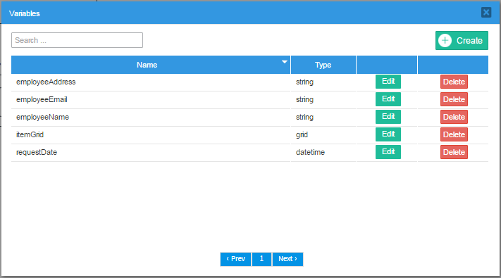501x278 pixels.
Task: Edit the employeeEmail variable
Action: click(388, 99)
